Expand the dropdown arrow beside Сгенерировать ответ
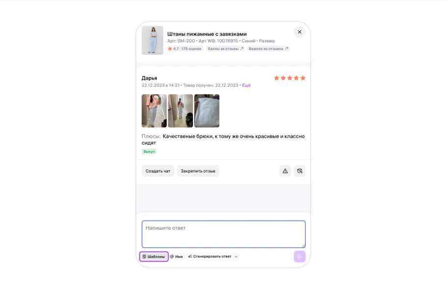The width and height of the screenshot is (447, 287). (x=236, y=257)
